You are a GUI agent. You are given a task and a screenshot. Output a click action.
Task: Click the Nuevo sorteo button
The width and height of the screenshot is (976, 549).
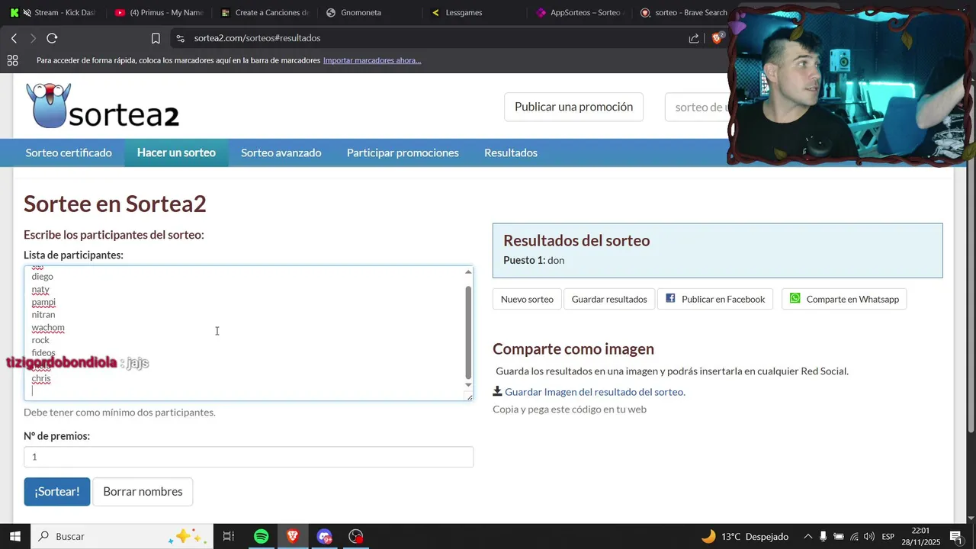pos(527,299)
